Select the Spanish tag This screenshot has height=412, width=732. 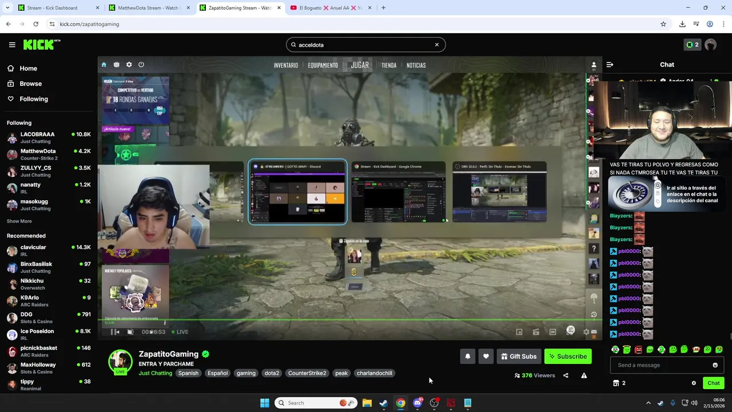188,373
